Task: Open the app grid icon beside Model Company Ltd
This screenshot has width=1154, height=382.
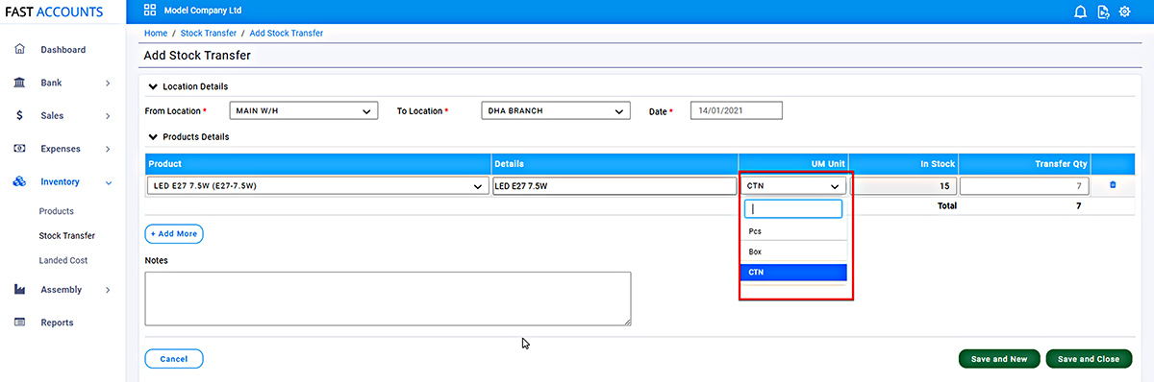Action: tap(150, 11)
